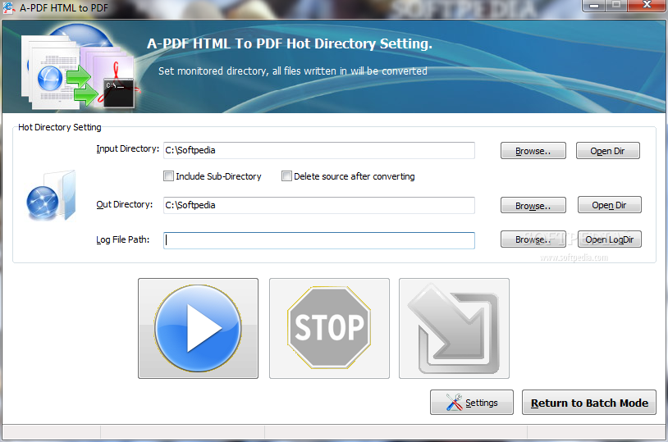Open Dir for the Out Directory

point(609,205)
